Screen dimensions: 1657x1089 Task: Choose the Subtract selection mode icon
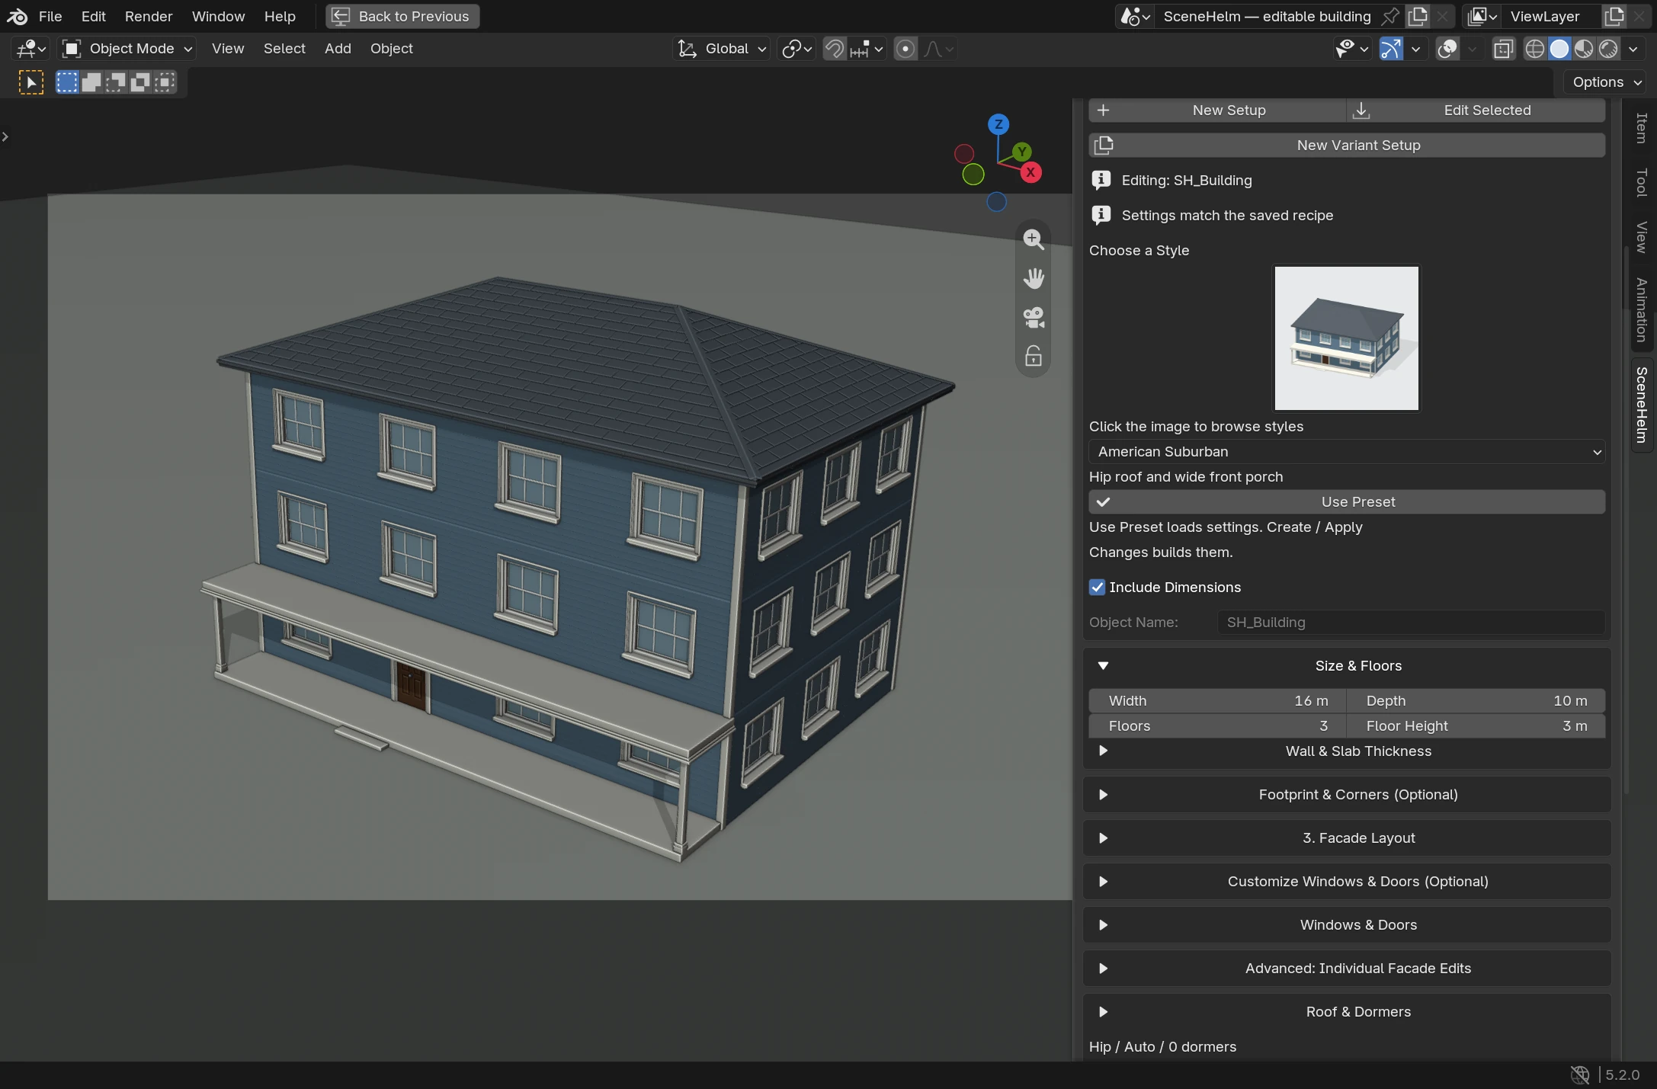[116, 82]
